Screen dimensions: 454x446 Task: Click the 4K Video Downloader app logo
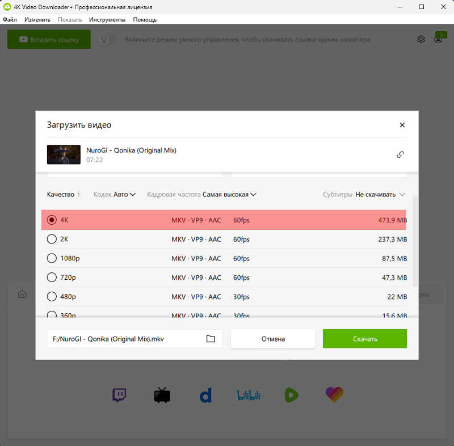[x=7, y=7]
